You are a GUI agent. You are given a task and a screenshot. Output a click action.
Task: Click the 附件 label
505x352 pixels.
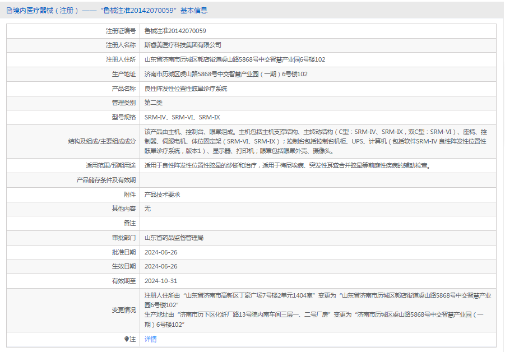click(x=129, y=194)
